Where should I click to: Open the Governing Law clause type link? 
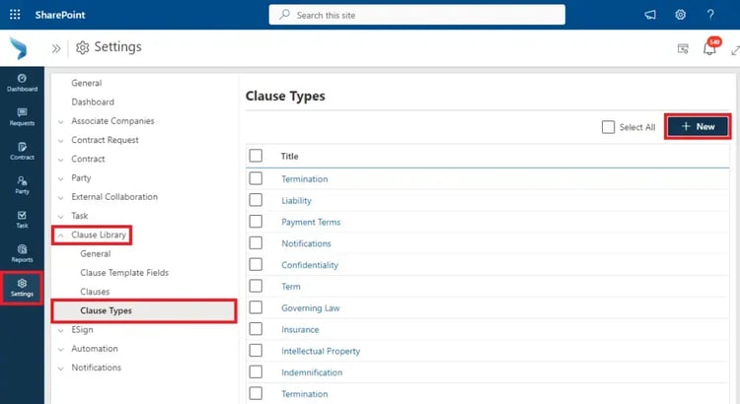tap(310, 307)
